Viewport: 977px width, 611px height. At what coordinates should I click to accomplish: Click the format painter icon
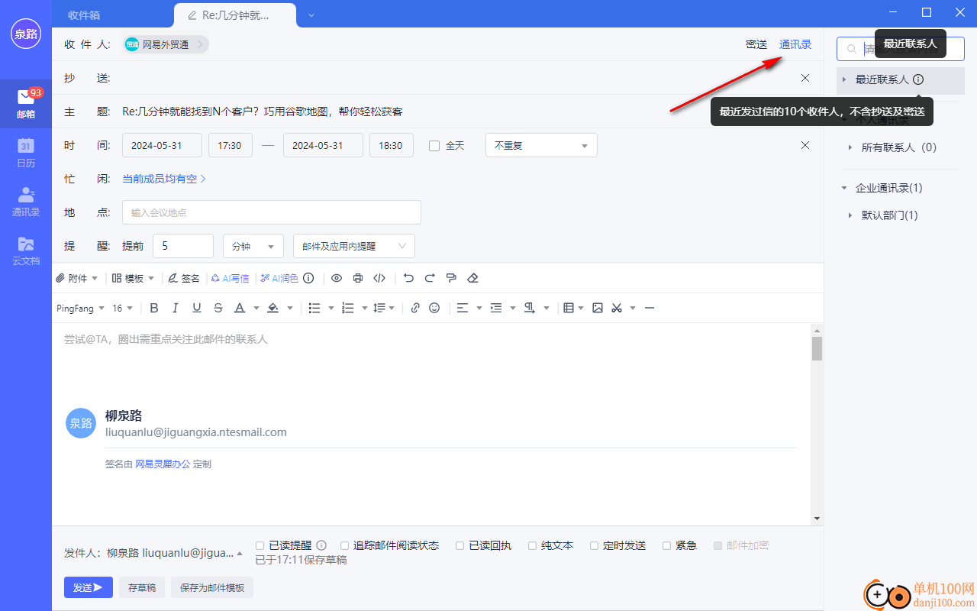point(451,278)
